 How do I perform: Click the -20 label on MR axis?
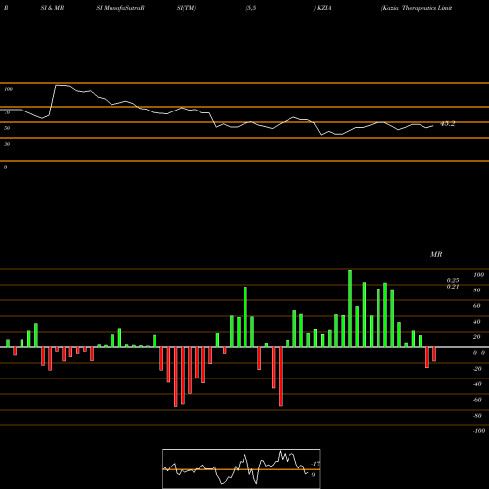click(x=477, y=369)
